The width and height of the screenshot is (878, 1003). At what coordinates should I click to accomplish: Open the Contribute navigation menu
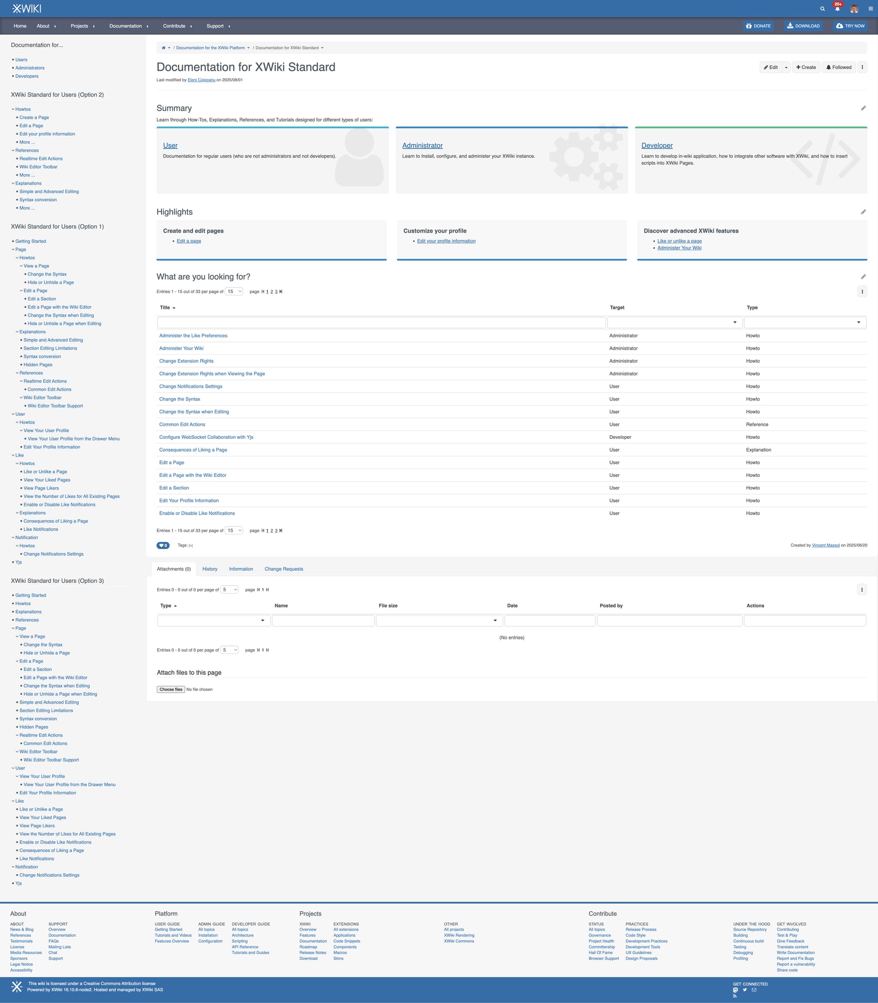click(174, 26)
